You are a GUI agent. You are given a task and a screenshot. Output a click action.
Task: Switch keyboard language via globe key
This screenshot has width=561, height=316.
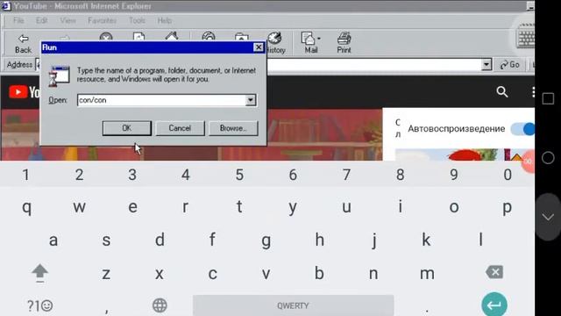click(160, 305)
